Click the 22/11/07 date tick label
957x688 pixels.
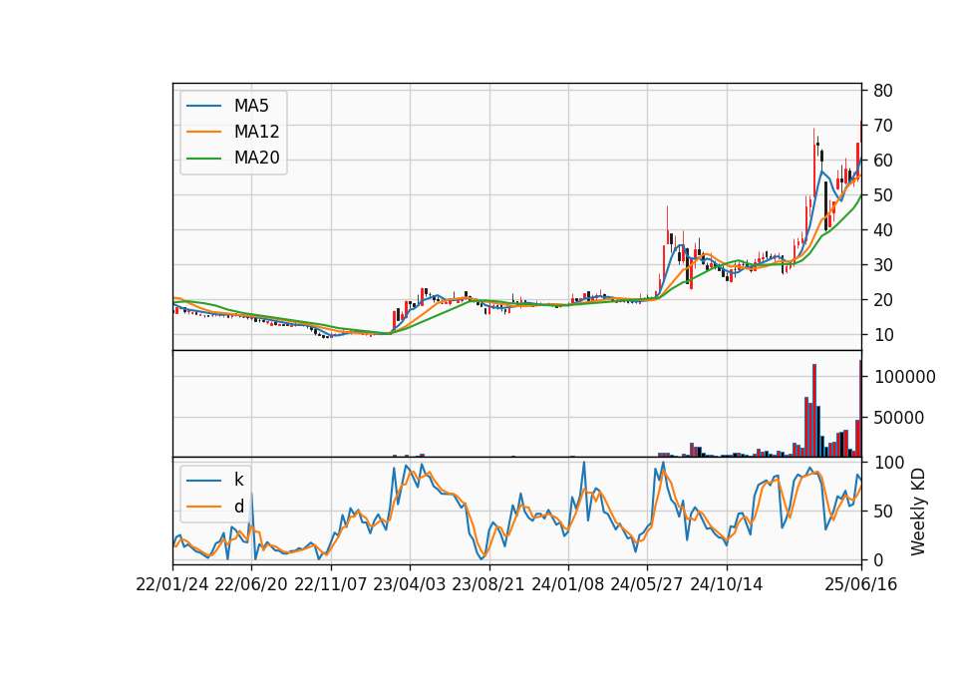(x=330, y=584)
